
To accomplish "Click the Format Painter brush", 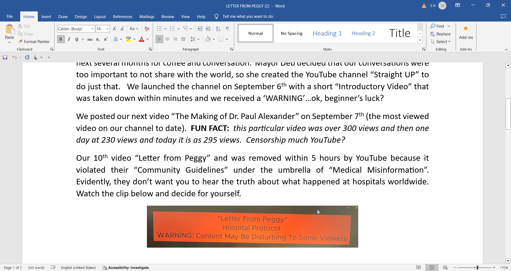I will click(x=34, y=42).
